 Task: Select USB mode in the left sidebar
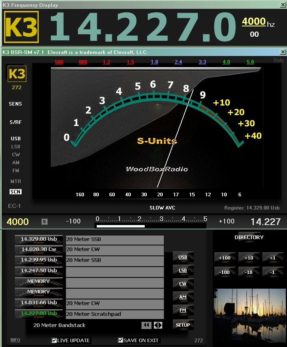pyautogui.click(x=16, y=139)
